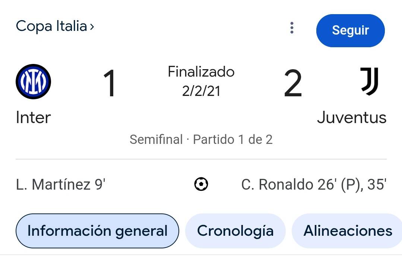Click the Inter team name

[x=33, y=117]
